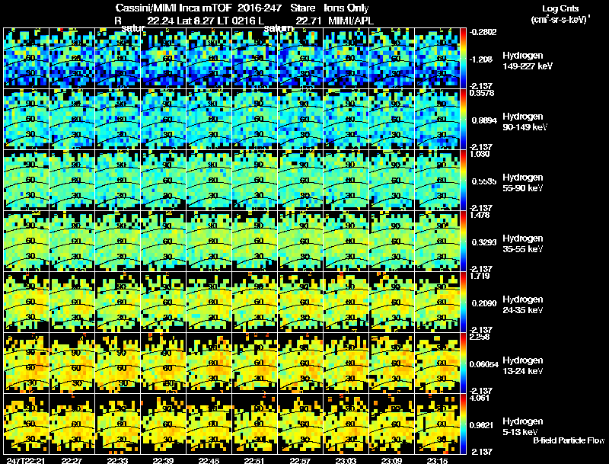Click the 1.478 color scale value
609x464 pixels.
480,215
